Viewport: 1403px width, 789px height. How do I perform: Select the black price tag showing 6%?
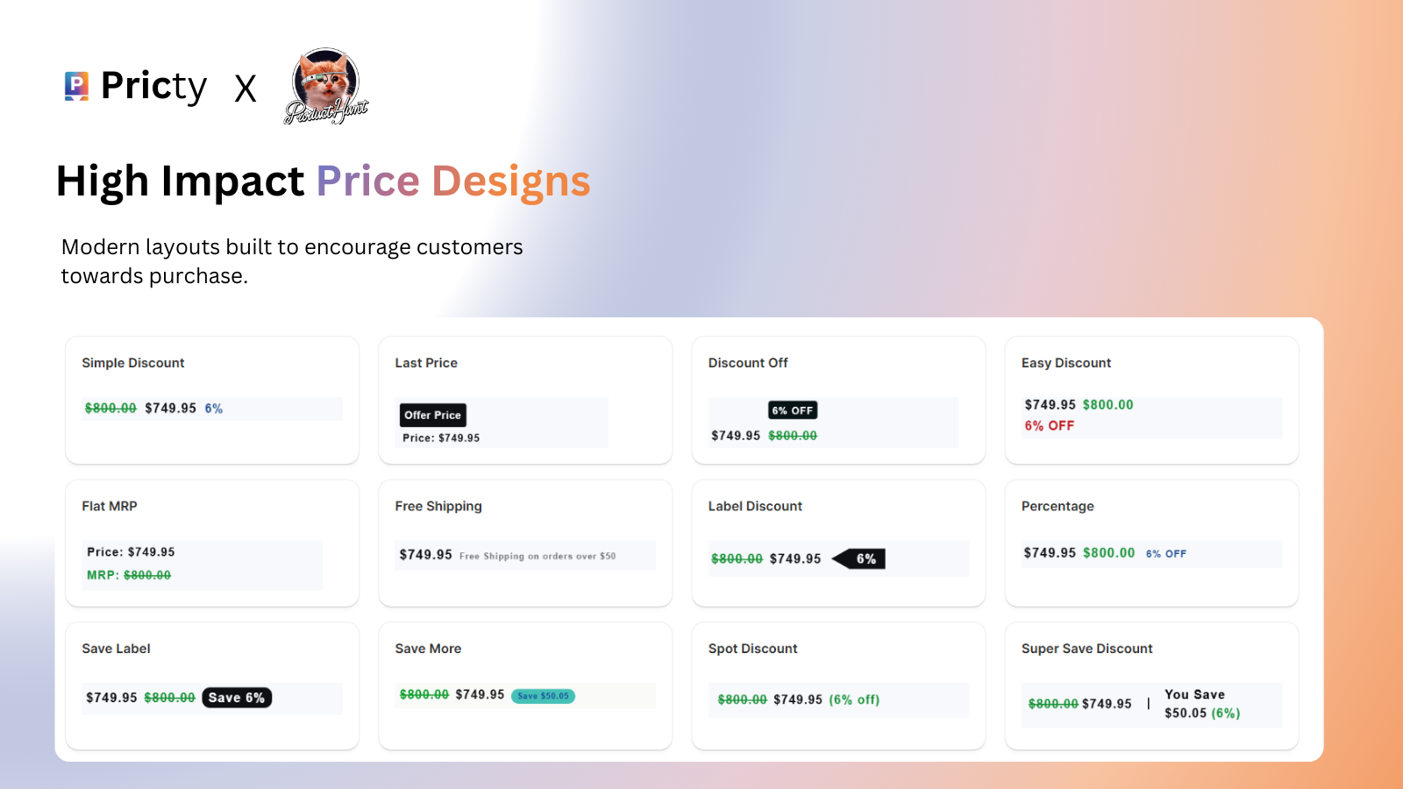click(858, 558)
